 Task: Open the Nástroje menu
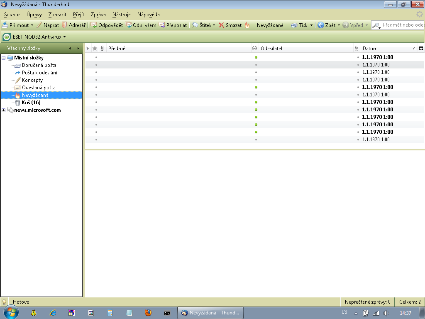[x=121, y=15]
